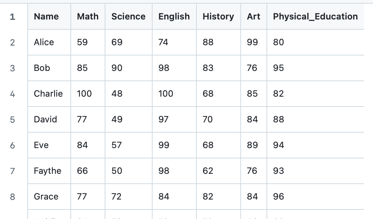Select line number 4 in the gutter

coord(13,94)
